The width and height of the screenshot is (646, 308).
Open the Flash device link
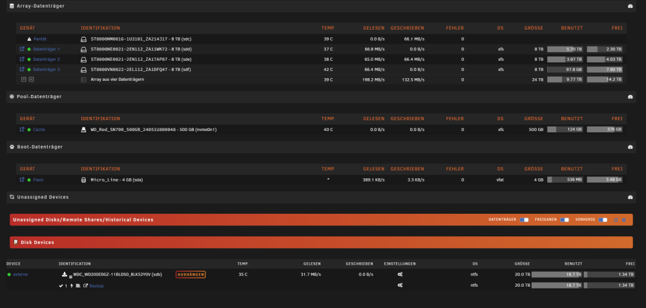click(x=38, y=180)
